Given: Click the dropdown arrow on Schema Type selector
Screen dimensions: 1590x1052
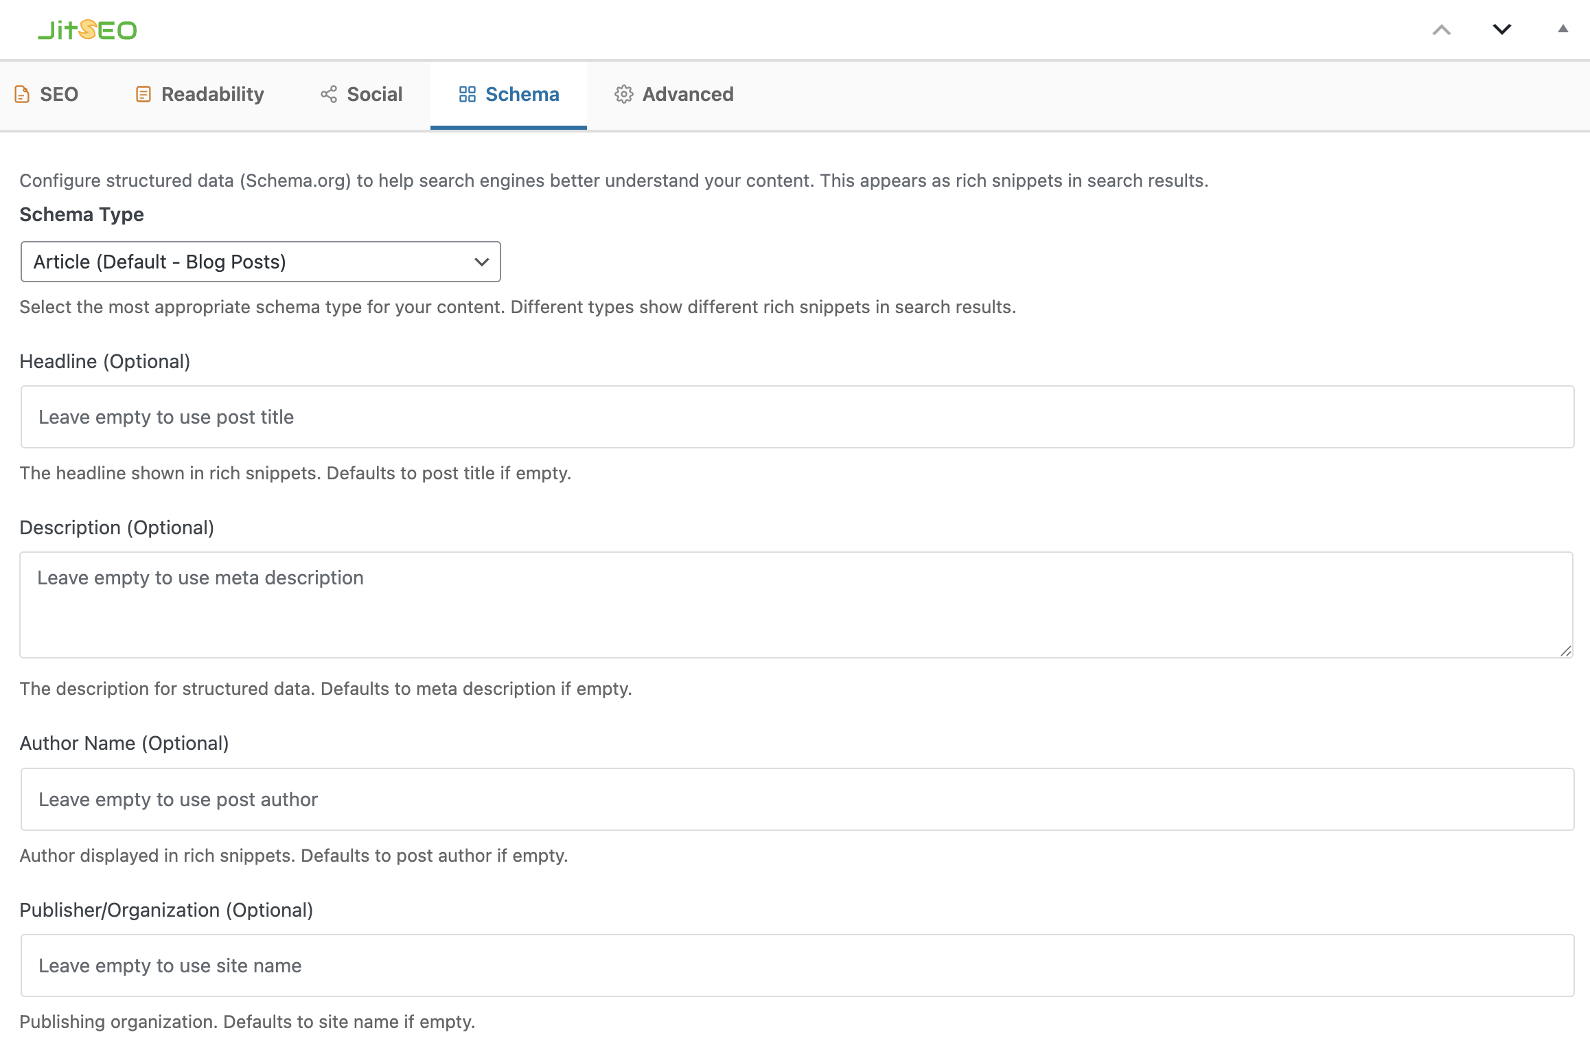Looking at the screenshot, I should coord(481,262).
